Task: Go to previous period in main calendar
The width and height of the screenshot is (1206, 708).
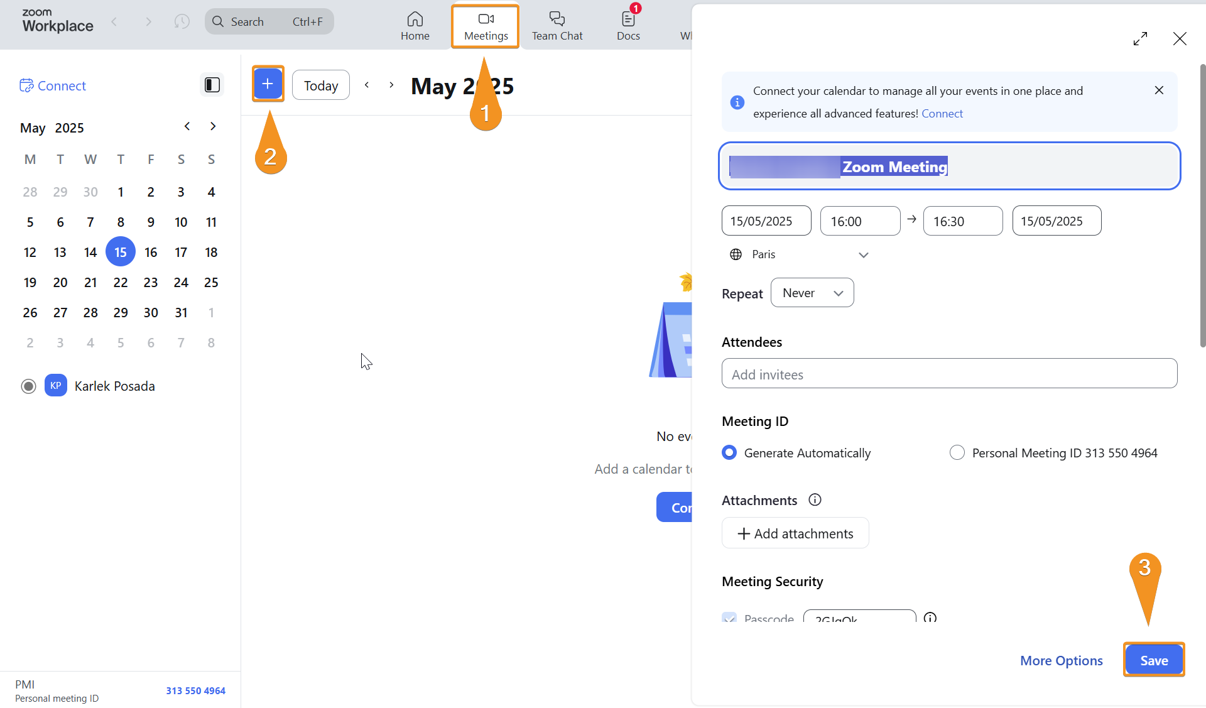Action: [367, 85]
